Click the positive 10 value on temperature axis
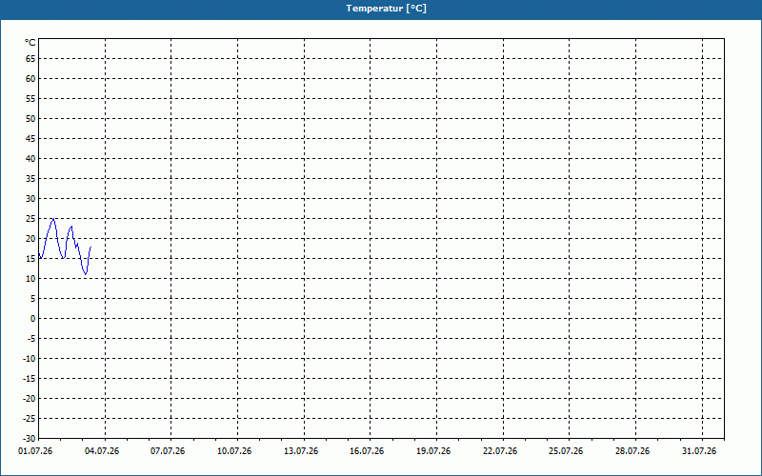Screen dimensions: 762x476 [30, 278]
